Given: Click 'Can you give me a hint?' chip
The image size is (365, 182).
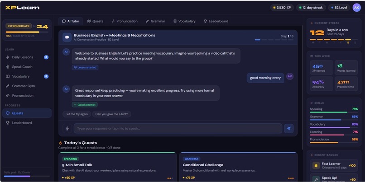Looking at the screenshot, I should point(112,114).
